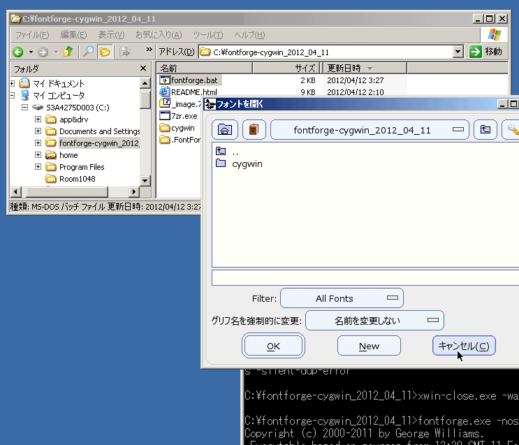Expand app&drv folder tree node
This screenshot has width=519, height=445.
[x=38, y=119]
